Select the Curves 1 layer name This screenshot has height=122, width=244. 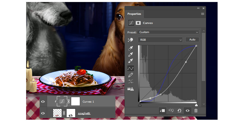click(88, 101)
